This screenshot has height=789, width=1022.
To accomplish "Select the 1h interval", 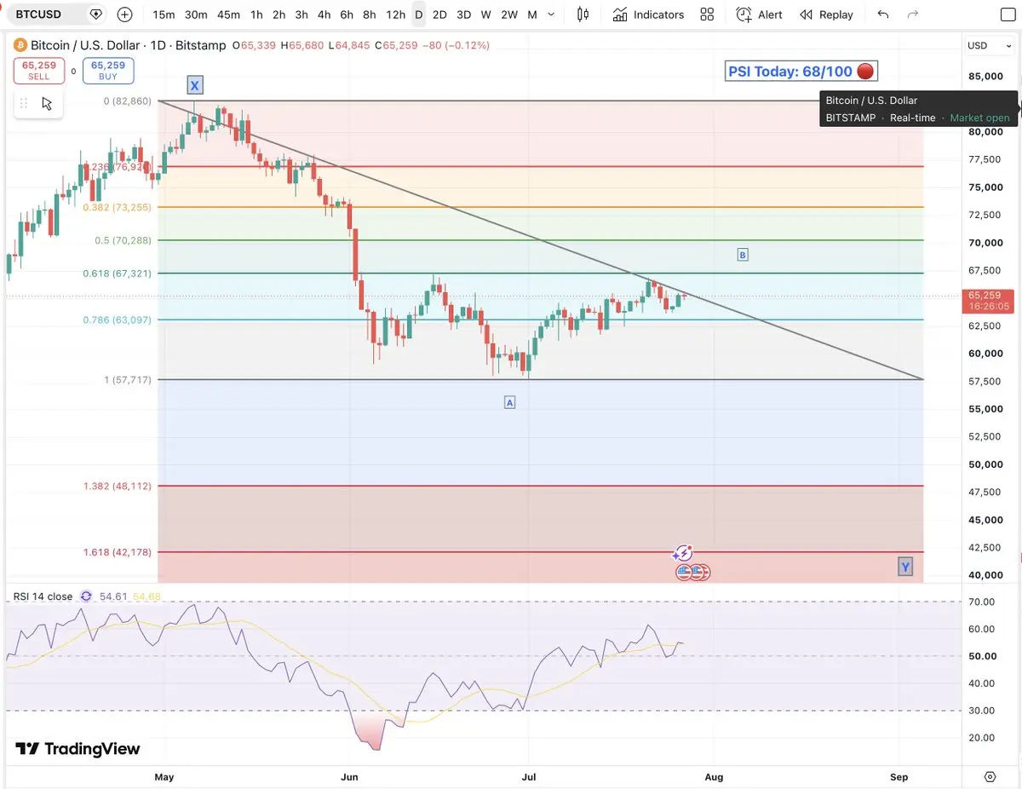I will tap(256, 14).
